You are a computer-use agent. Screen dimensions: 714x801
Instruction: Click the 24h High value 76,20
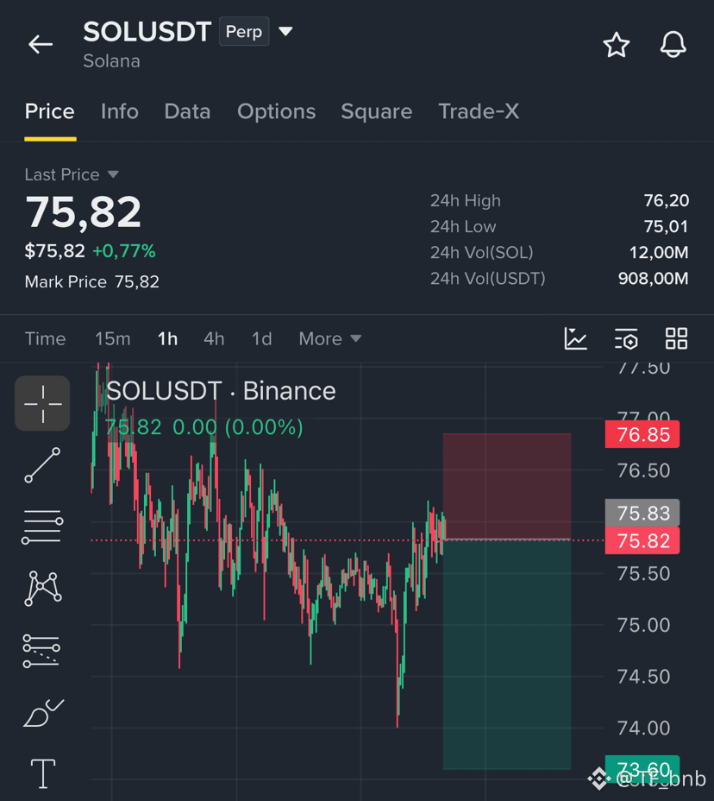click(666, 200)
